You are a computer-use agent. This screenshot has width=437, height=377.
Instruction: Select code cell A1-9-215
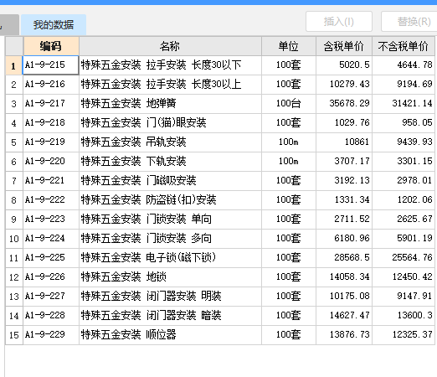tap(51, 65)
